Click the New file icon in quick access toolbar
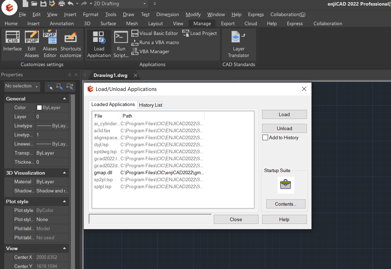This screenshot has height=269, width=391. (25, 3)
